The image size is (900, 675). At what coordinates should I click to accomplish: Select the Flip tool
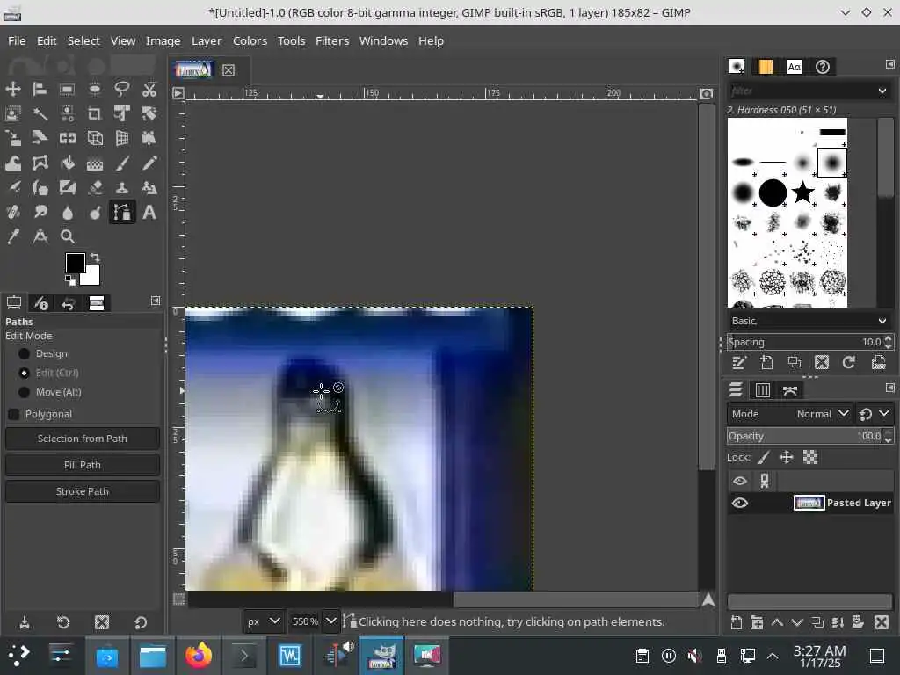[67, 138]
